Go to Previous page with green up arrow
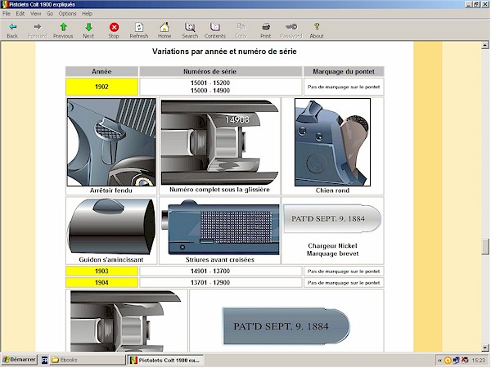Image resolution: width=491 pixels, height=368 pixels. point(63,27)
